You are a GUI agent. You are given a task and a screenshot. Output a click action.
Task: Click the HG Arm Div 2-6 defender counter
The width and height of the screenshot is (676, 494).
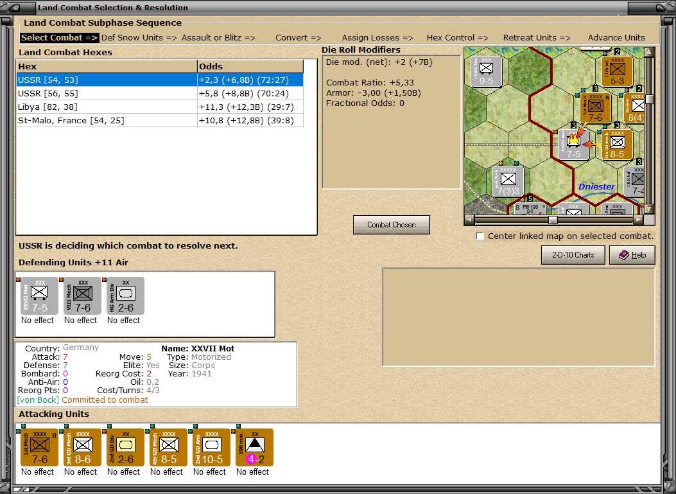pyautogui.click(x=124, y=296)
